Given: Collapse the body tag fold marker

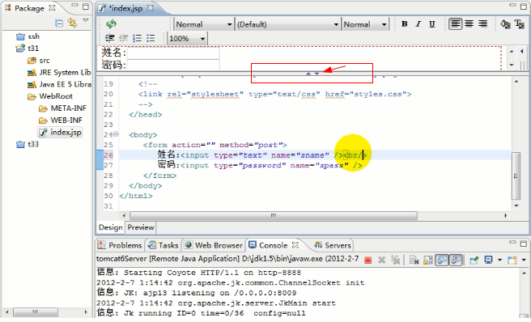Looking at the screenshot, I should [x=116, y=134].
